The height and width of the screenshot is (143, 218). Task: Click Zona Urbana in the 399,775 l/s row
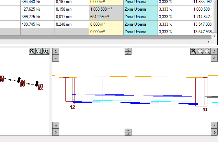pos(140,17)
